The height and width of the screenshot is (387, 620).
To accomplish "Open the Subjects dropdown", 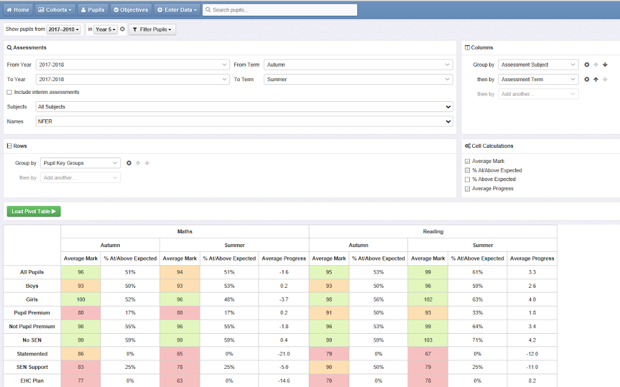I will point(245,107).
